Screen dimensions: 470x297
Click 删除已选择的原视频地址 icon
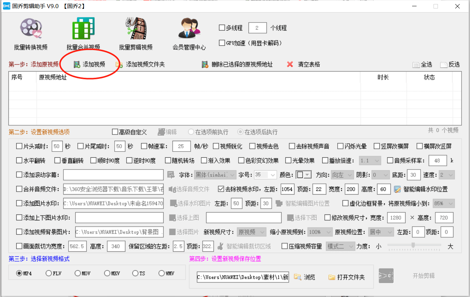tap(205, 65)
